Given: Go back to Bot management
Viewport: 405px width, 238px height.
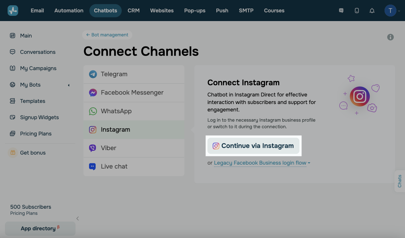Looking at the screenshot, I should tap(107, 35).
